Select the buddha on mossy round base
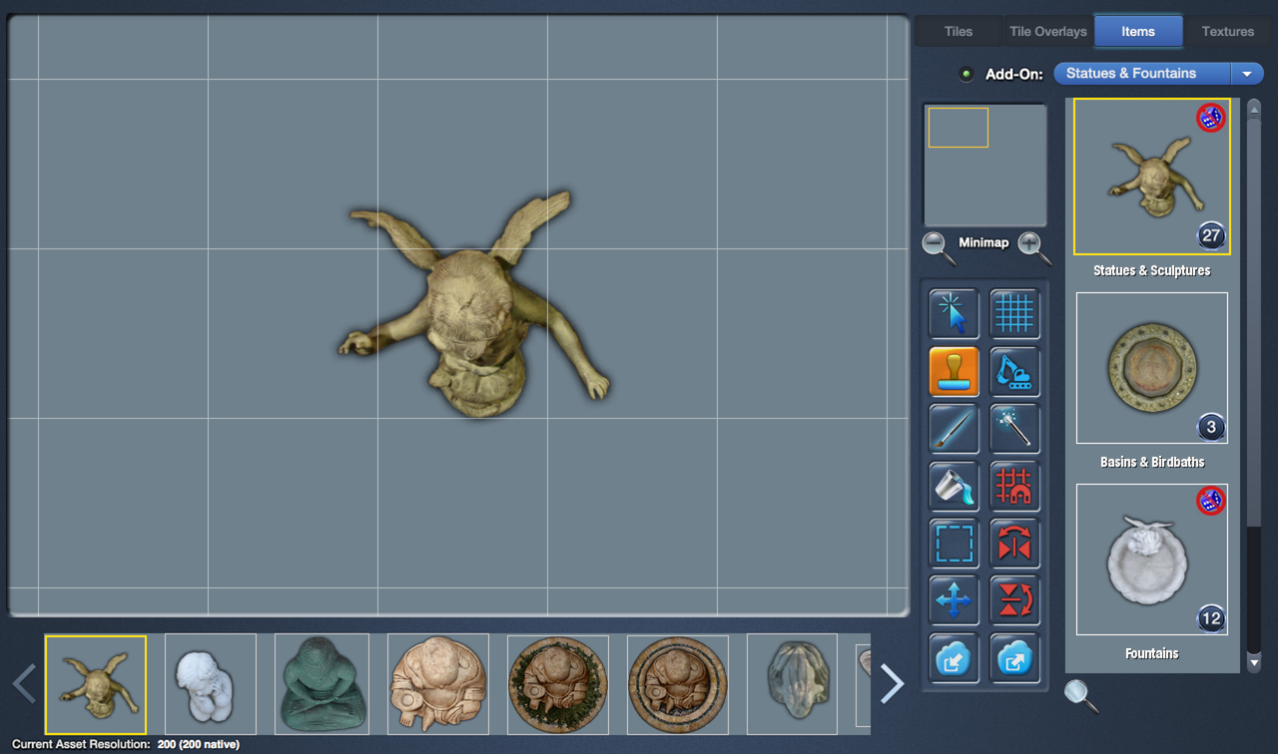This screenshot has width=1278, height=754. [x=558, y=684]
